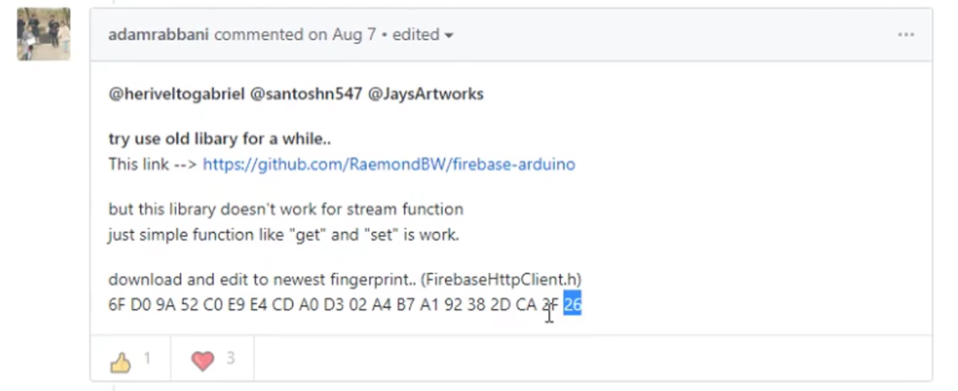Click the red heart reaction emoji
Image resolution: width=958 pixels, height=391 pixels.
(203, 361)
